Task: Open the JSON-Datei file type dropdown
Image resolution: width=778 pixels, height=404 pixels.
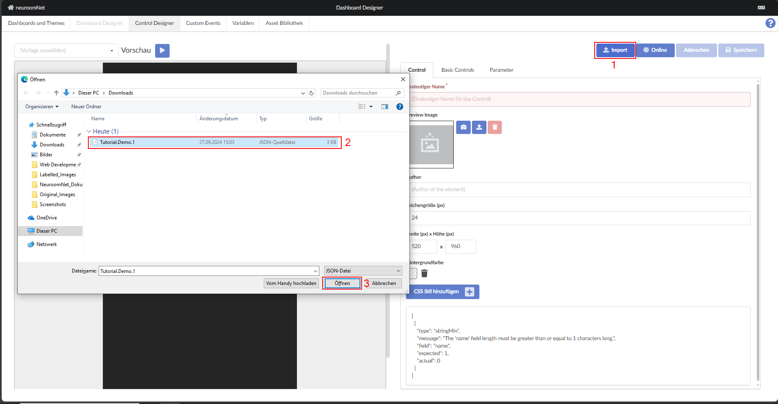Action: click(363, 271)
